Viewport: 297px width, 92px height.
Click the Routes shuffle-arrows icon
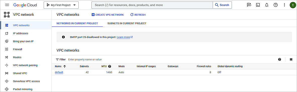pos(7,57)
